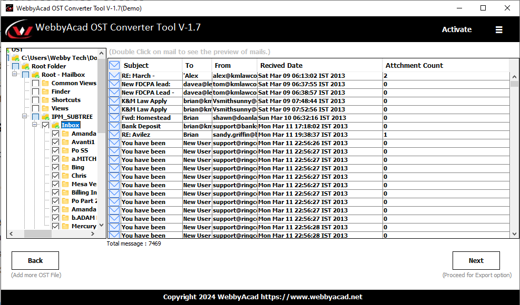
Task: Click the folder tree horizontal scrollbar thumb
Action: click(x=38, y=234)
